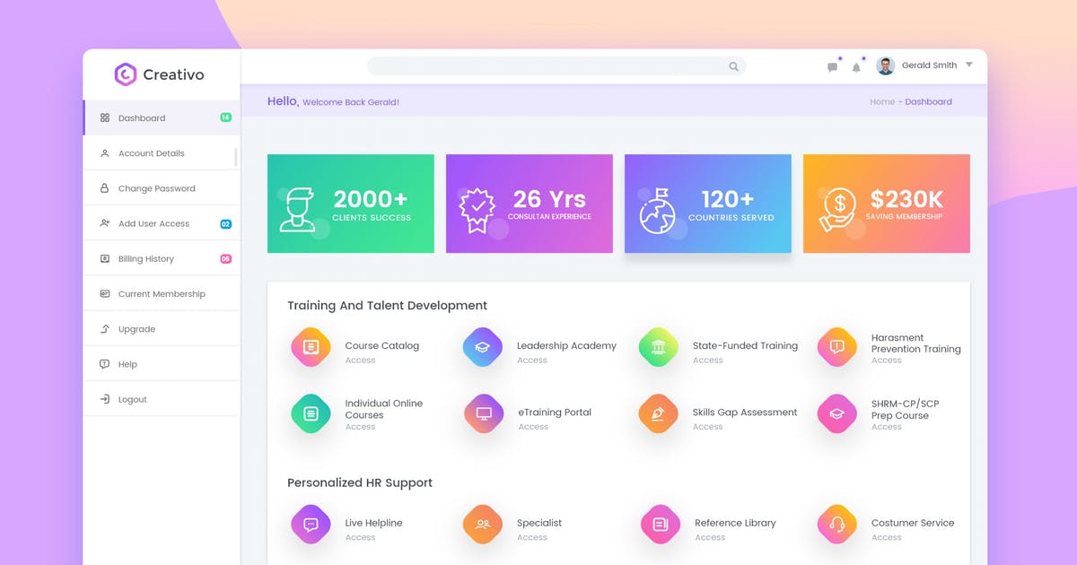Select the Specialist support icon
1077x565 pixels.
click(483, 523)
